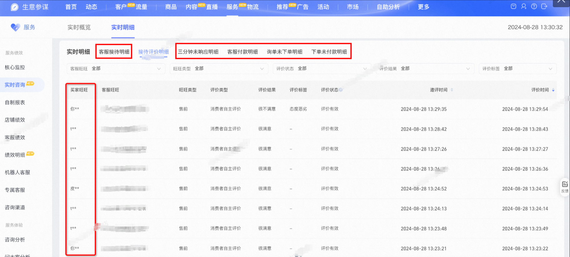Open 流量 in top navigation
Screen dimensions: 570x257
click(x=141, y=7)
